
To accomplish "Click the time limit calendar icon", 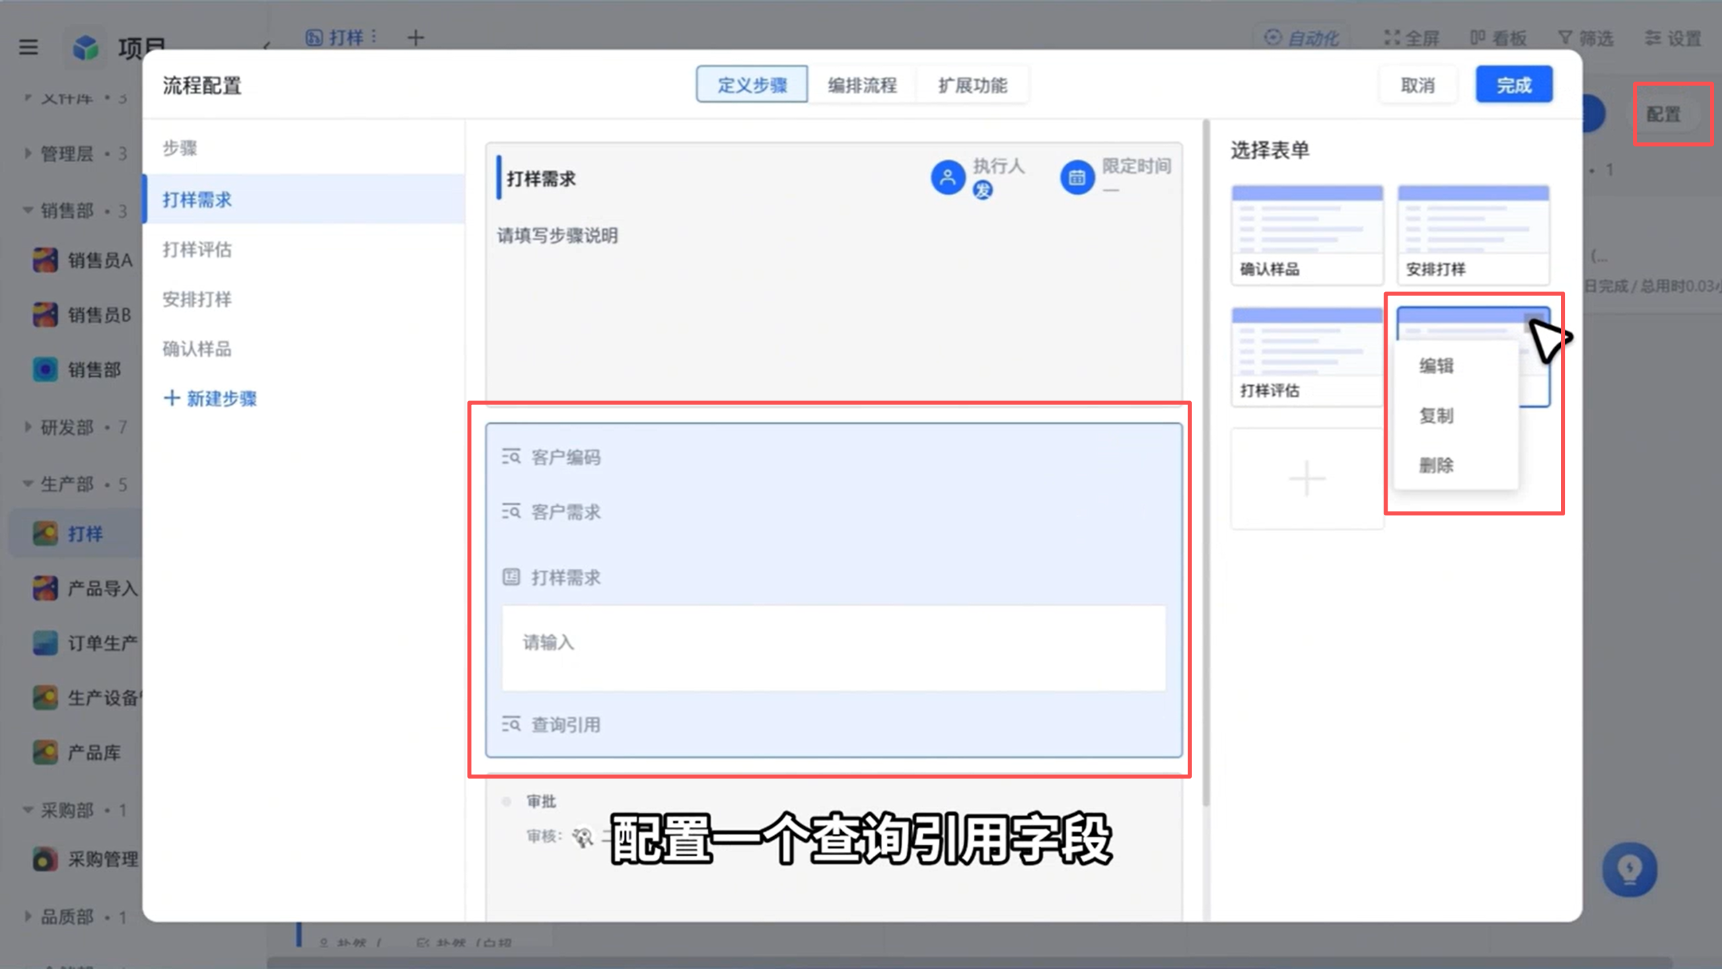I will click(1077, 178).
